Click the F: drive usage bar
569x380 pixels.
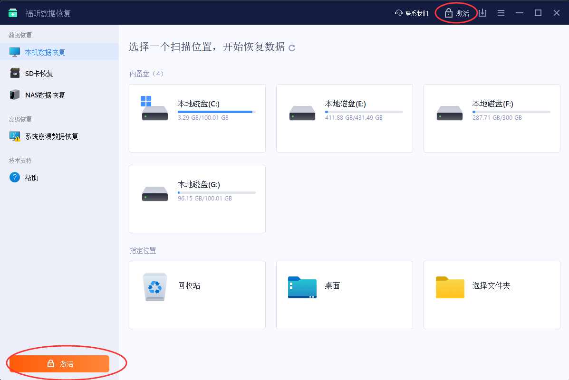click(x=511, y=112)
